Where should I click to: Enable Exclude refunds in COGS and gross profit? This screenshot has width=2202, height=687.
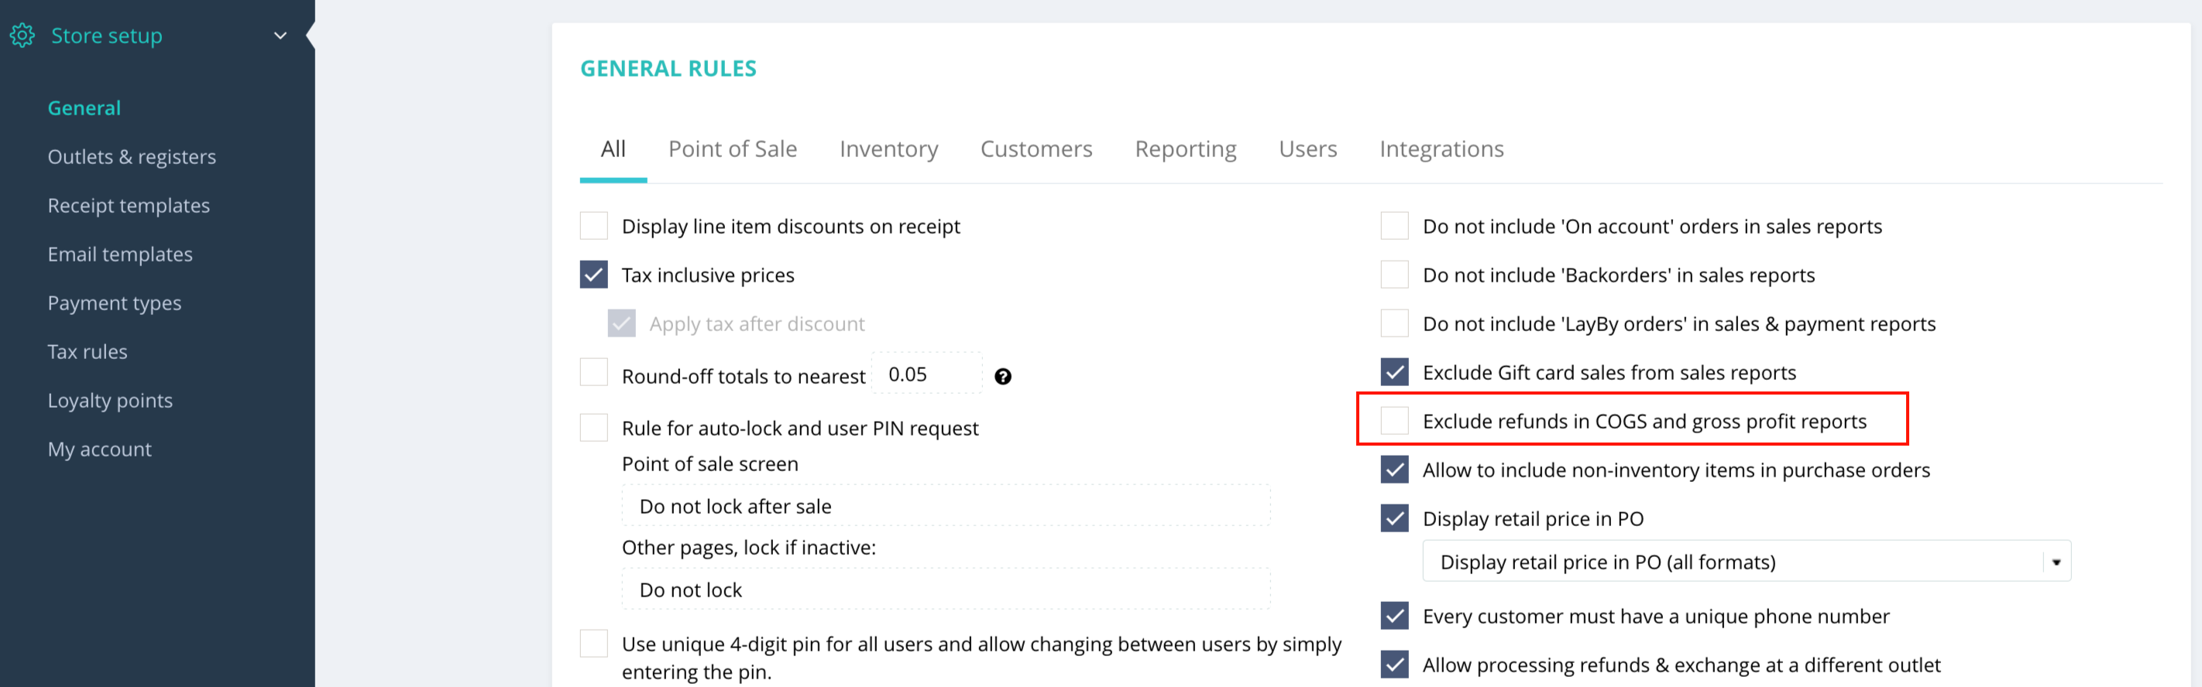[x=1394, y=421]
